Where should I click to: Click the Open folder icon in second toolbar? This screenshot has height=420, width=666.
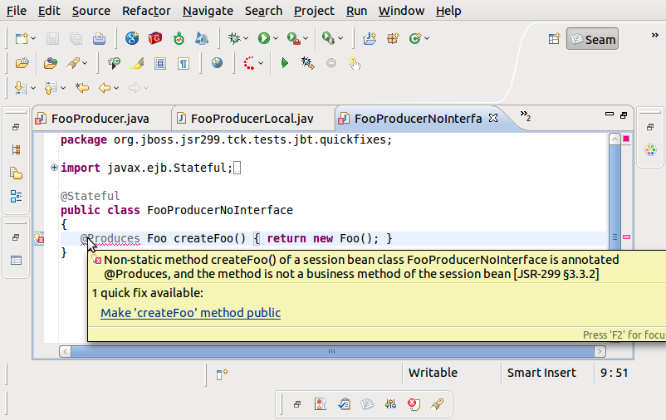pyautogui.click(x=22, y=63)
